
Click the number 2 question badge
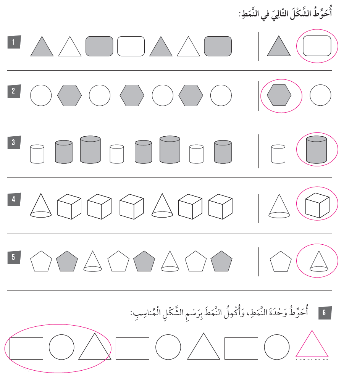tap(13, 91)
